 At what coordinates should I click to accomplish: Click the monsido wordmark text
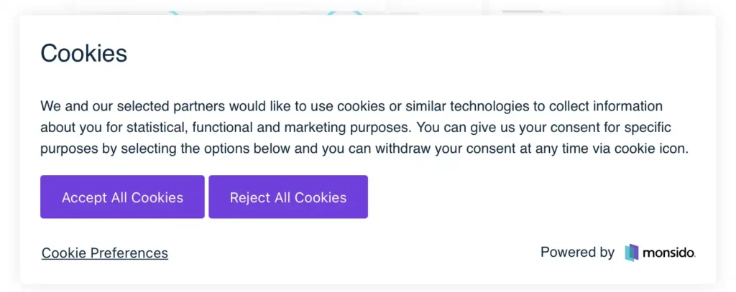tap(669, 253)
